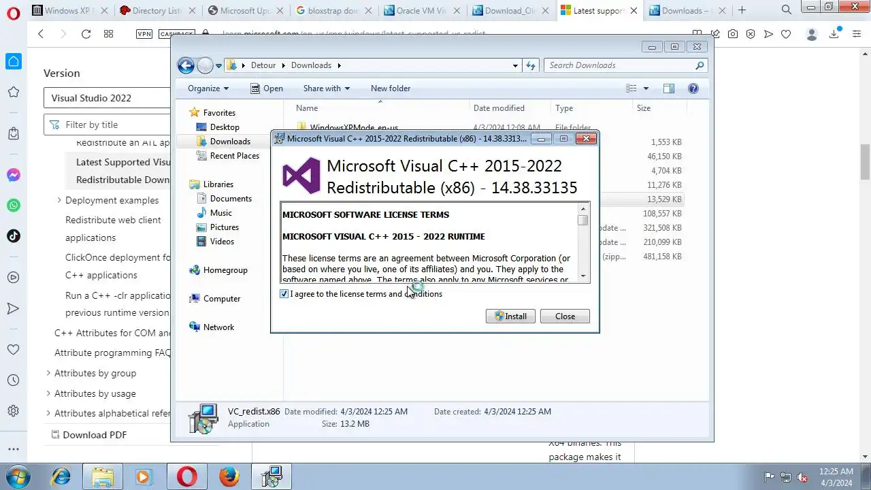Open the Windows Start button
The width and height of the screenshot is (871, 490).
[x=19, y=476]
